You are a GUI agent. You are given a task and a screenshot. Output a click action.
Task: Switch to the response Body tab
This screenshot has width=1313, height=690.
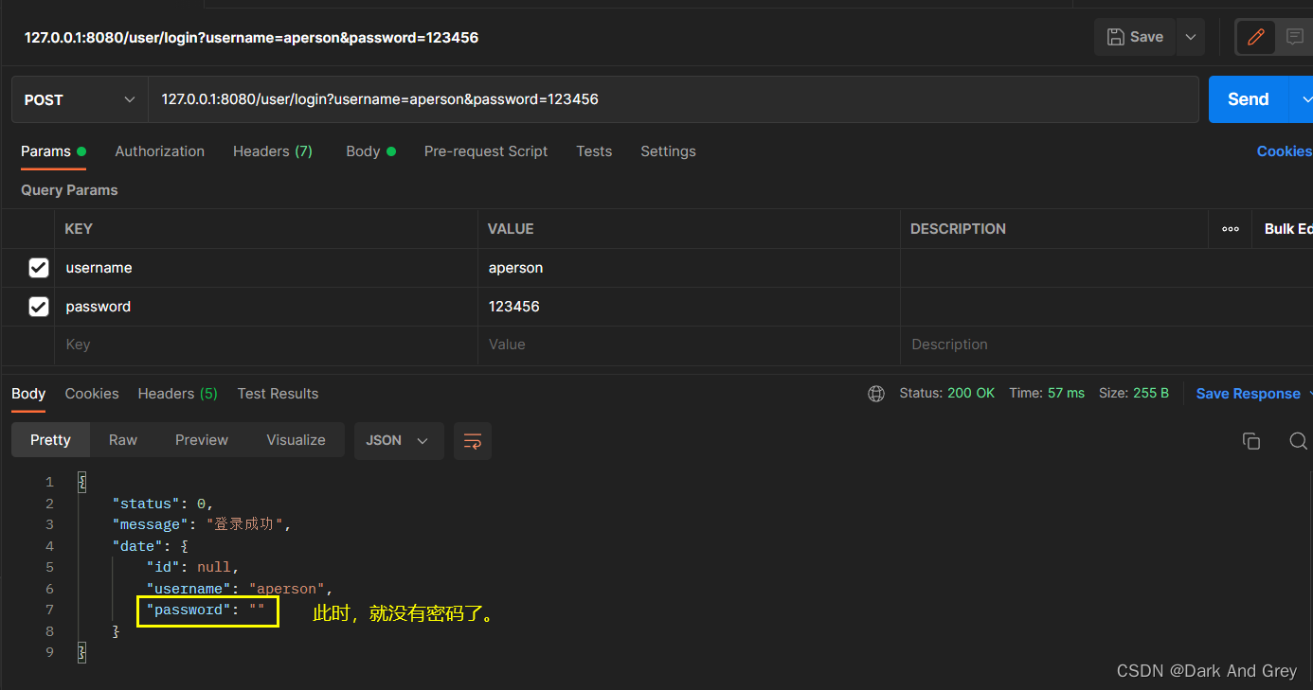tap(28, 394)
